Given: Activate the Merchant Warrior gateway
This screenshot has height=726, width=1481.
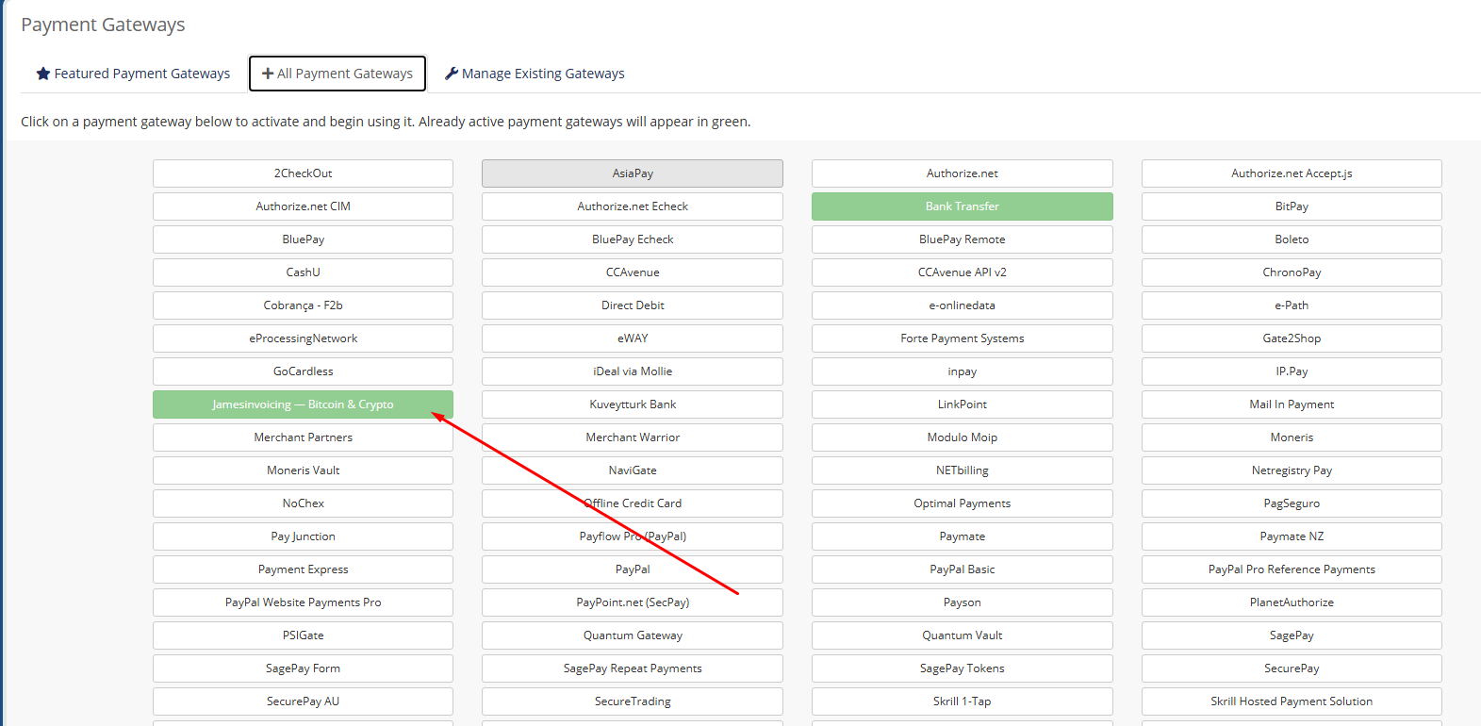Looking at the screenshot, I should click(x=633, y=437).
